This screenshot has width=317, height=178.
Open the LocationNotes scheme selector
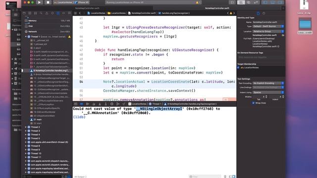[63, 2]
